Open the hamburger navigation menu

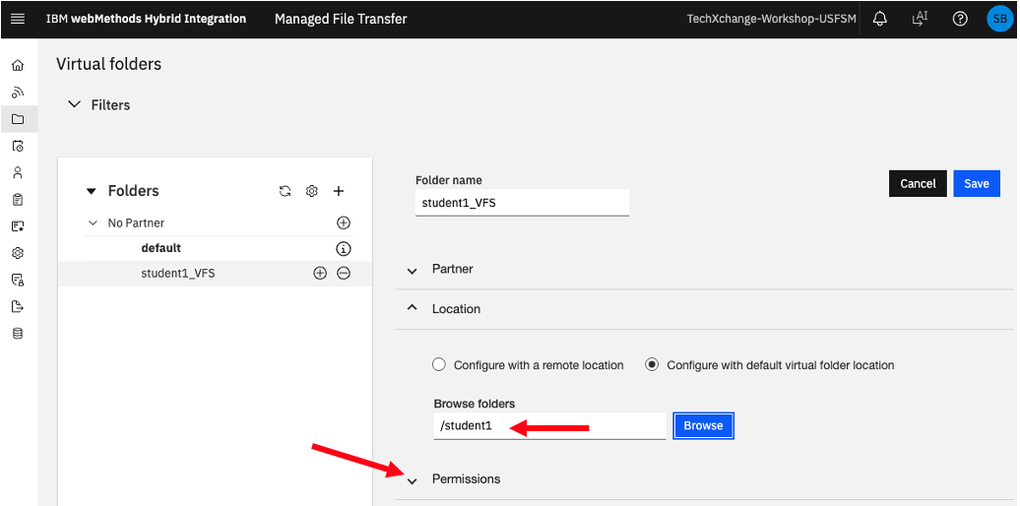tap(18, 19)
